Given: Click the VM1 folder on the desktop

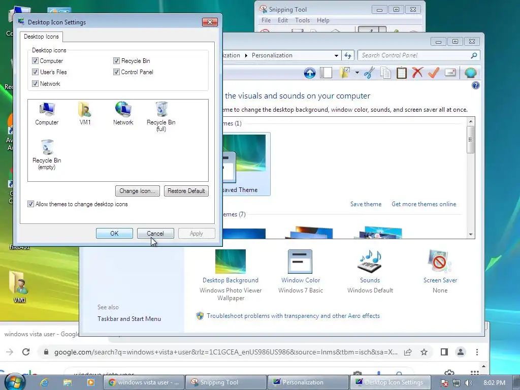Looking at the screenshot, I should click(19, 286).
